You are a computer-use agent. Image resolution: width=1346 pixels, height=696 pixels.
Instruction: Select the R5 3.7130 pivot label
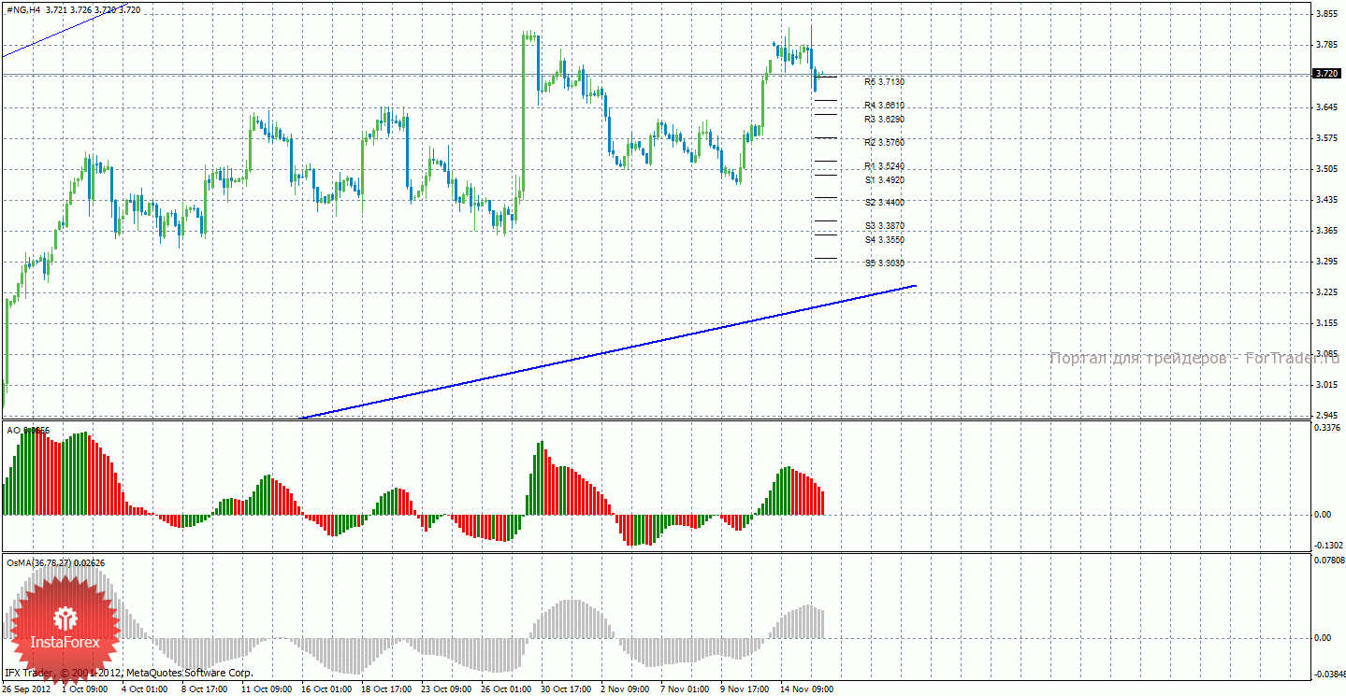[884, 82]
